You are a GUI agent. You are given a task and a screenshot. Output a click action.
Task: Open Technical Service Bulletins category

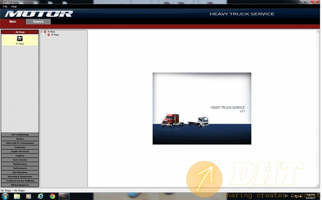[x=20, y=181]
